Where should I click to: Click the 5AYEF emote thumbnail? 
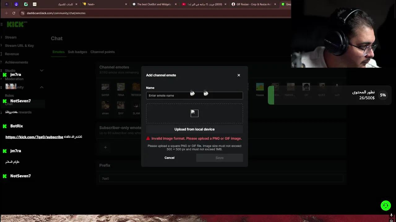click(105, 87)
